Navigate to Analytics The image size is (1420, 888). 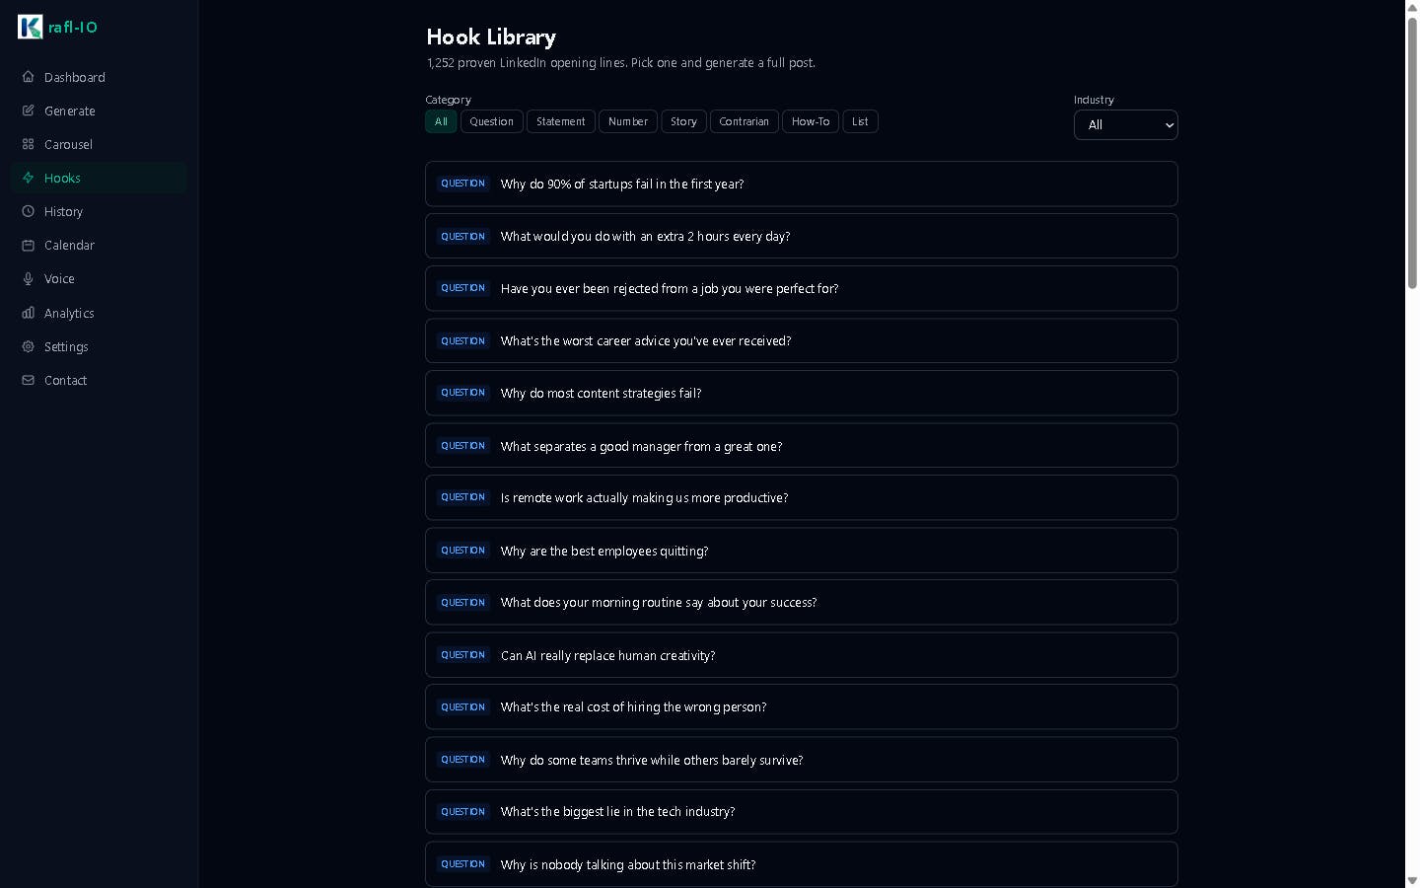(x=99, y=313)
